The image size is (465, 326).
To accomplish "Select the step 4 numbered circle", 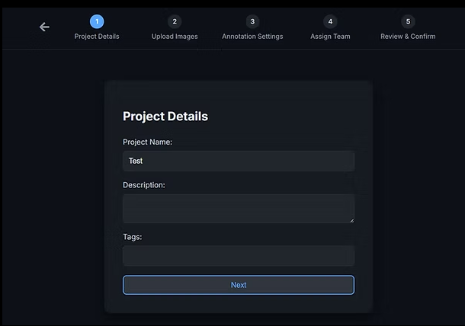I will pyautogui.click(x=330, y=22).
